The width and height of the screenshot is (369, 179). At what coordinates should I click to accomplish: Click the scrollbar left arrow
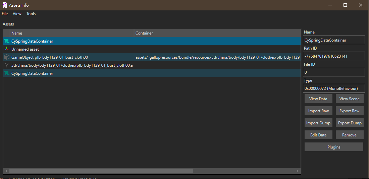point(6,171)
